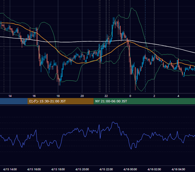
Task: Click the 4/15 20:00 date label
Action: pos(82,169)
